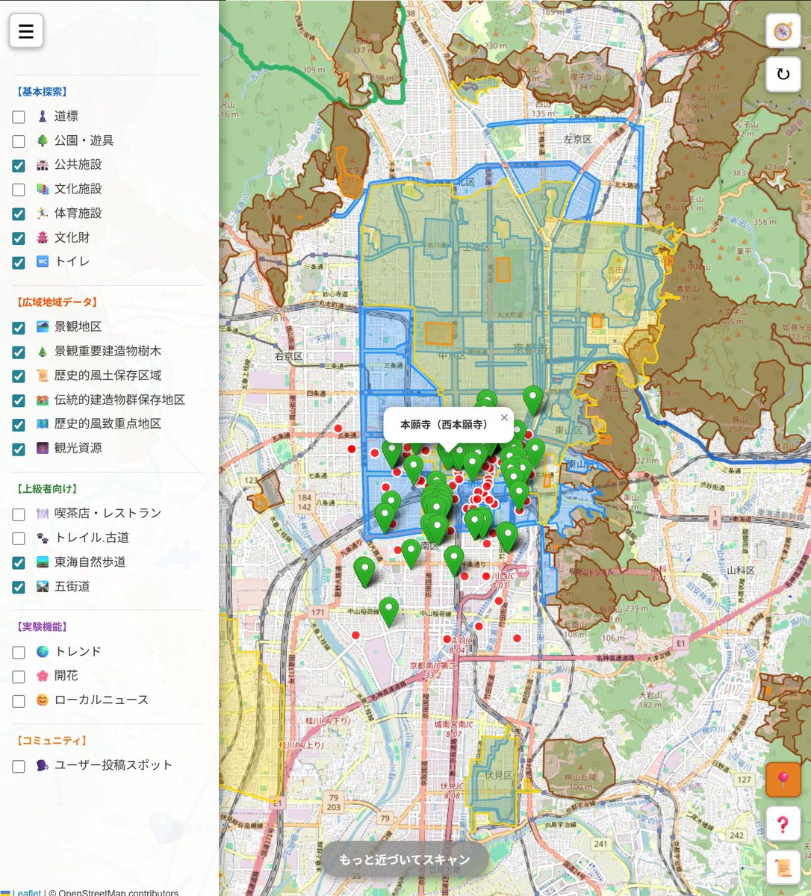Screen dimensions: 811x896
Task: Click the もっと近づいてスキャン button
Action: click(x=405, y=859)
